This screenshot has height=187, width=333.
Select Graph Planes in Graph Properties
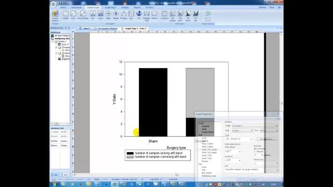pyautogui.click(x=208, y=132)
